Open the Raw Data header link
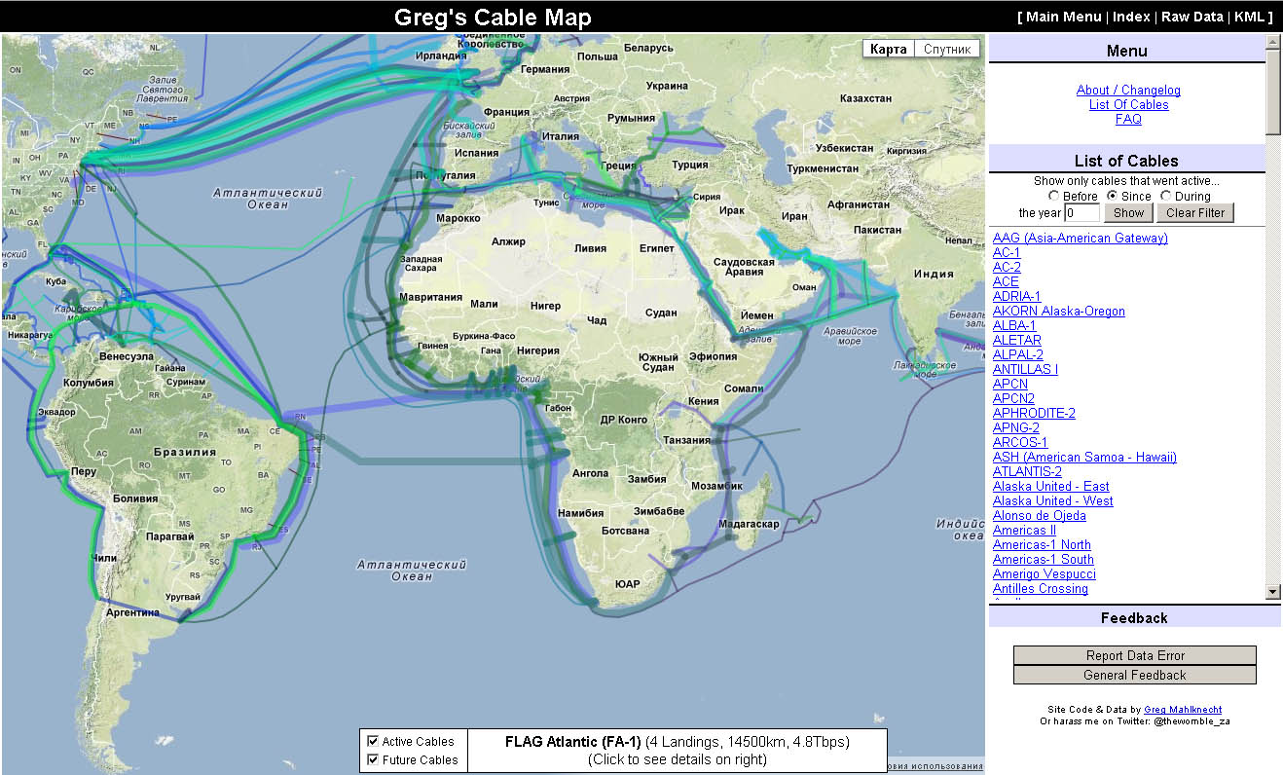1283x775 pixels. pyautogui.click(x=1192, y=17)
